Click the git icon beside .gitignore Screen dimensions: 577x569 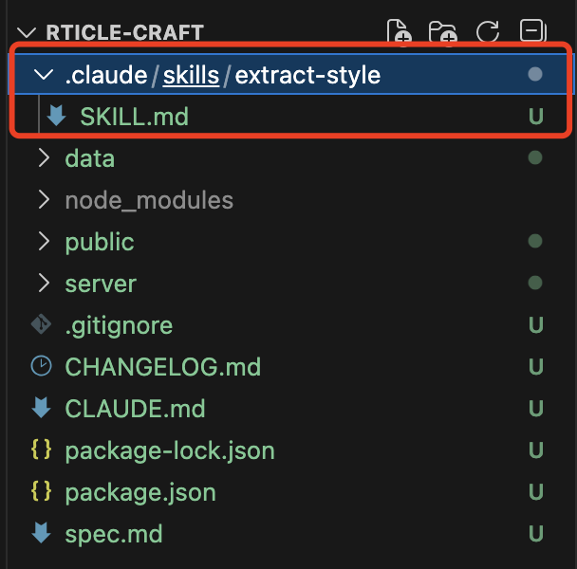click(41, 324)
